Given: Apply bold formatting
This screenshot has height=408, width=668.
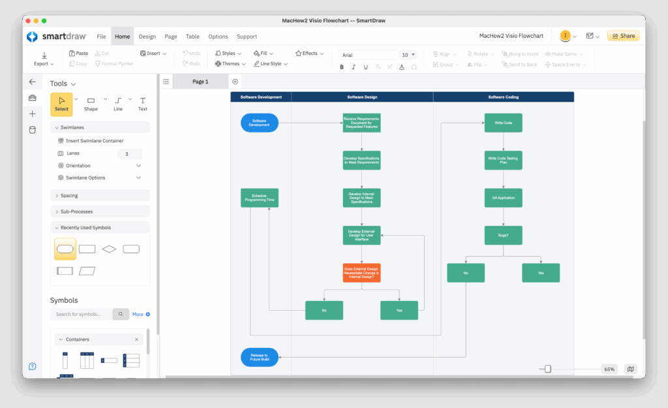Looking at the screenshot, I should tap(342, 67).
